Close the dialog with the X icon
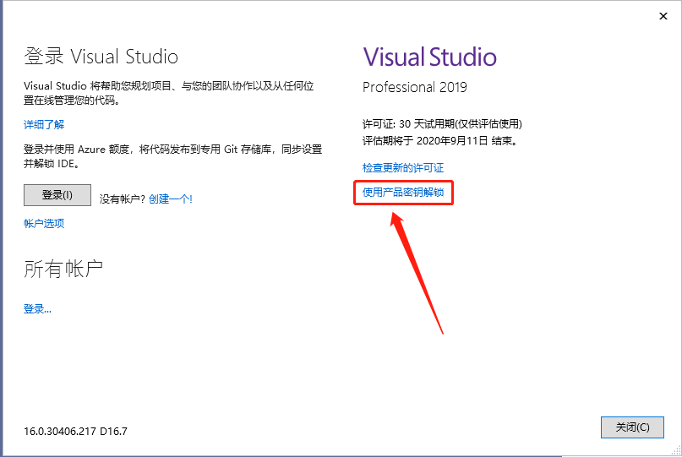The width and height of the screenshot is (682, 457). 663,16
